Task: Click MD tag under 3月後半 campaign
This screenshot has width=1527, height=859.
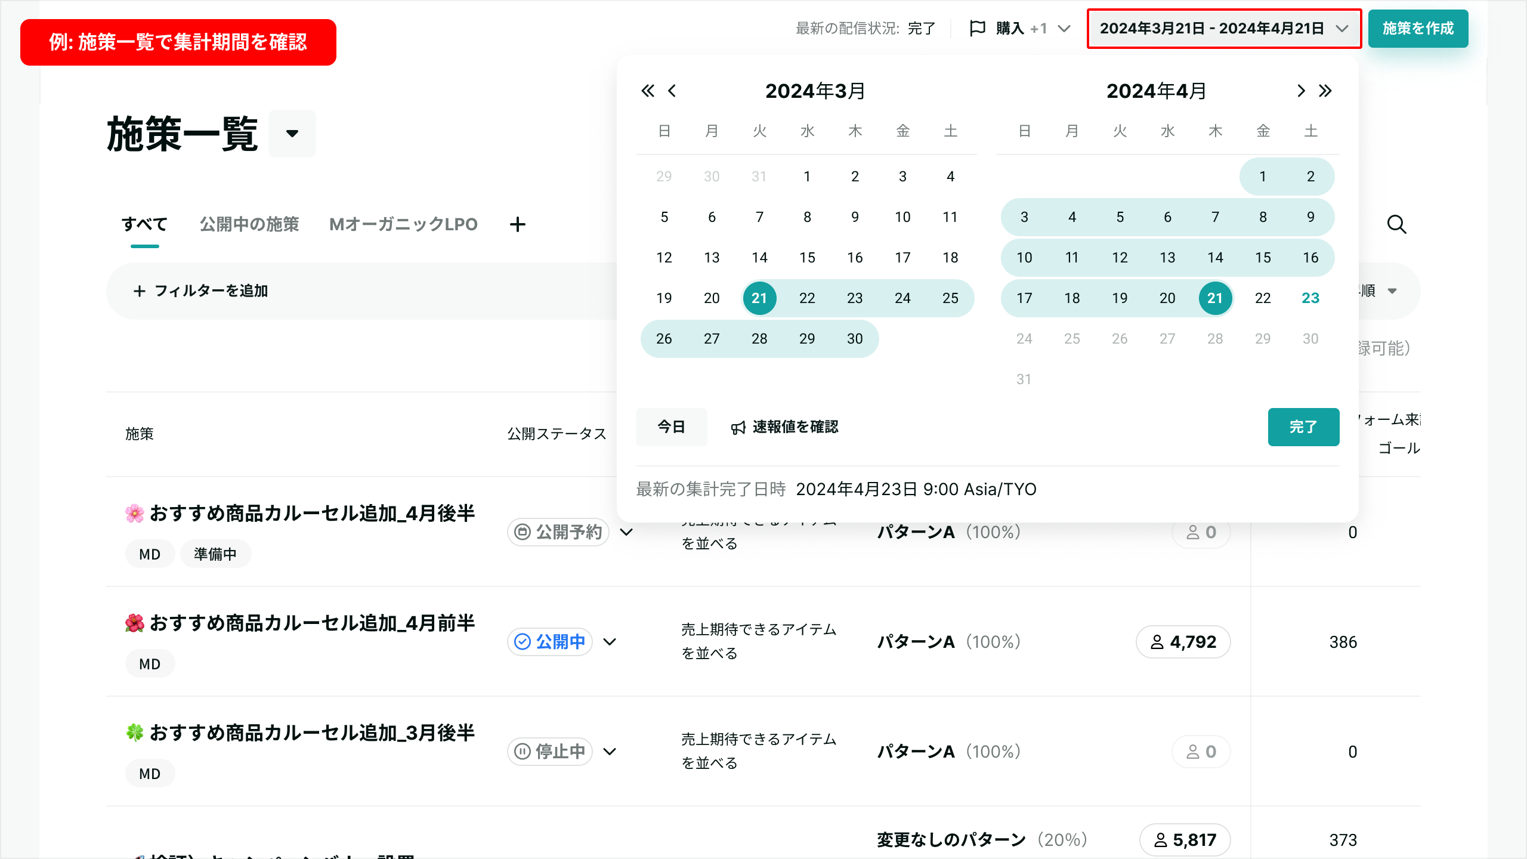Action: pos(150,774)
